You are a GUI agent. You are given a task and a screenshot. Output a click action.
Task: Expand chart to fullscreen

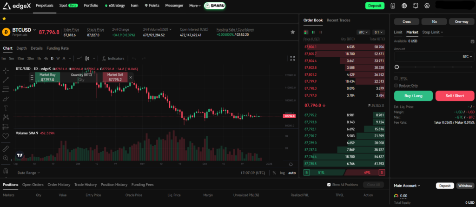292,59
